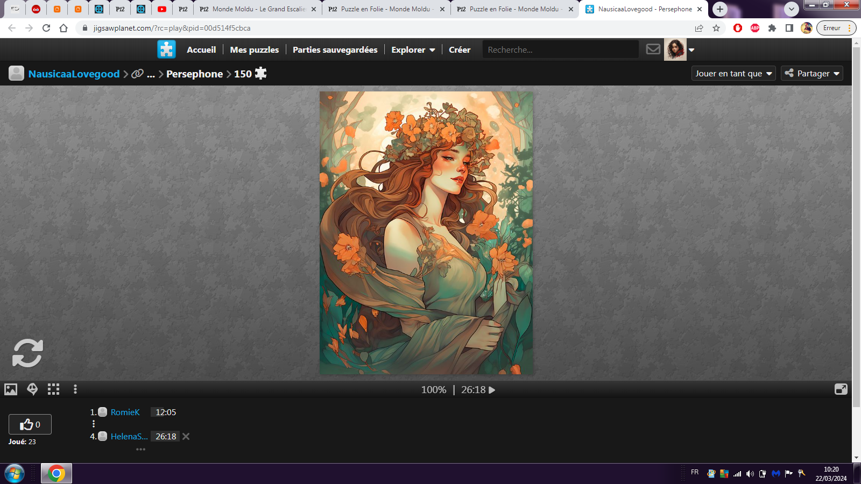Viewport: 861px width, 484px height.
Task: Switch to the pinned YouTube tab
Action: coord(162,9)
